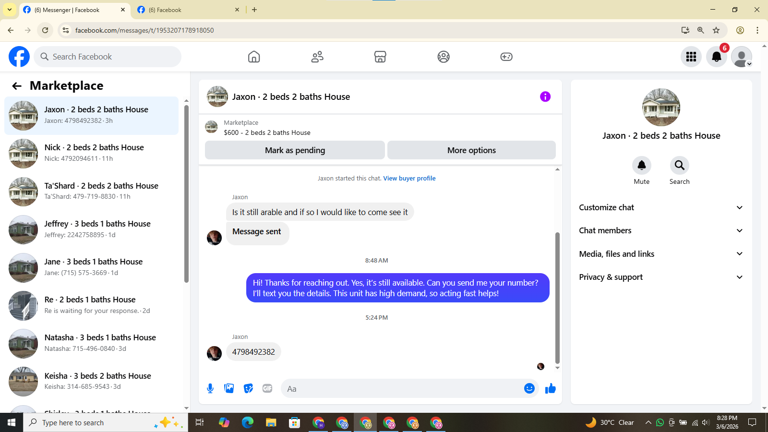Open the $600 - 2 beds 2 baths listing

[267, 132]
